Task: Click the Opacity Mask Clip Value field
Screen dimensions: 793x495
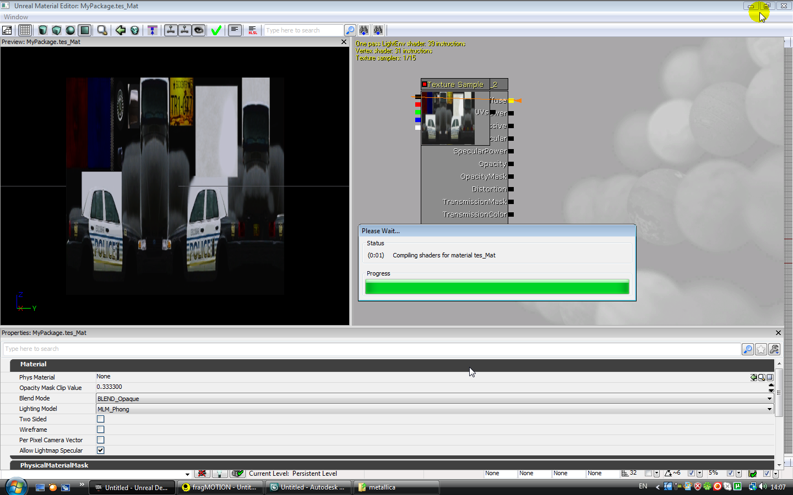Action: click(x=432, y=387)
